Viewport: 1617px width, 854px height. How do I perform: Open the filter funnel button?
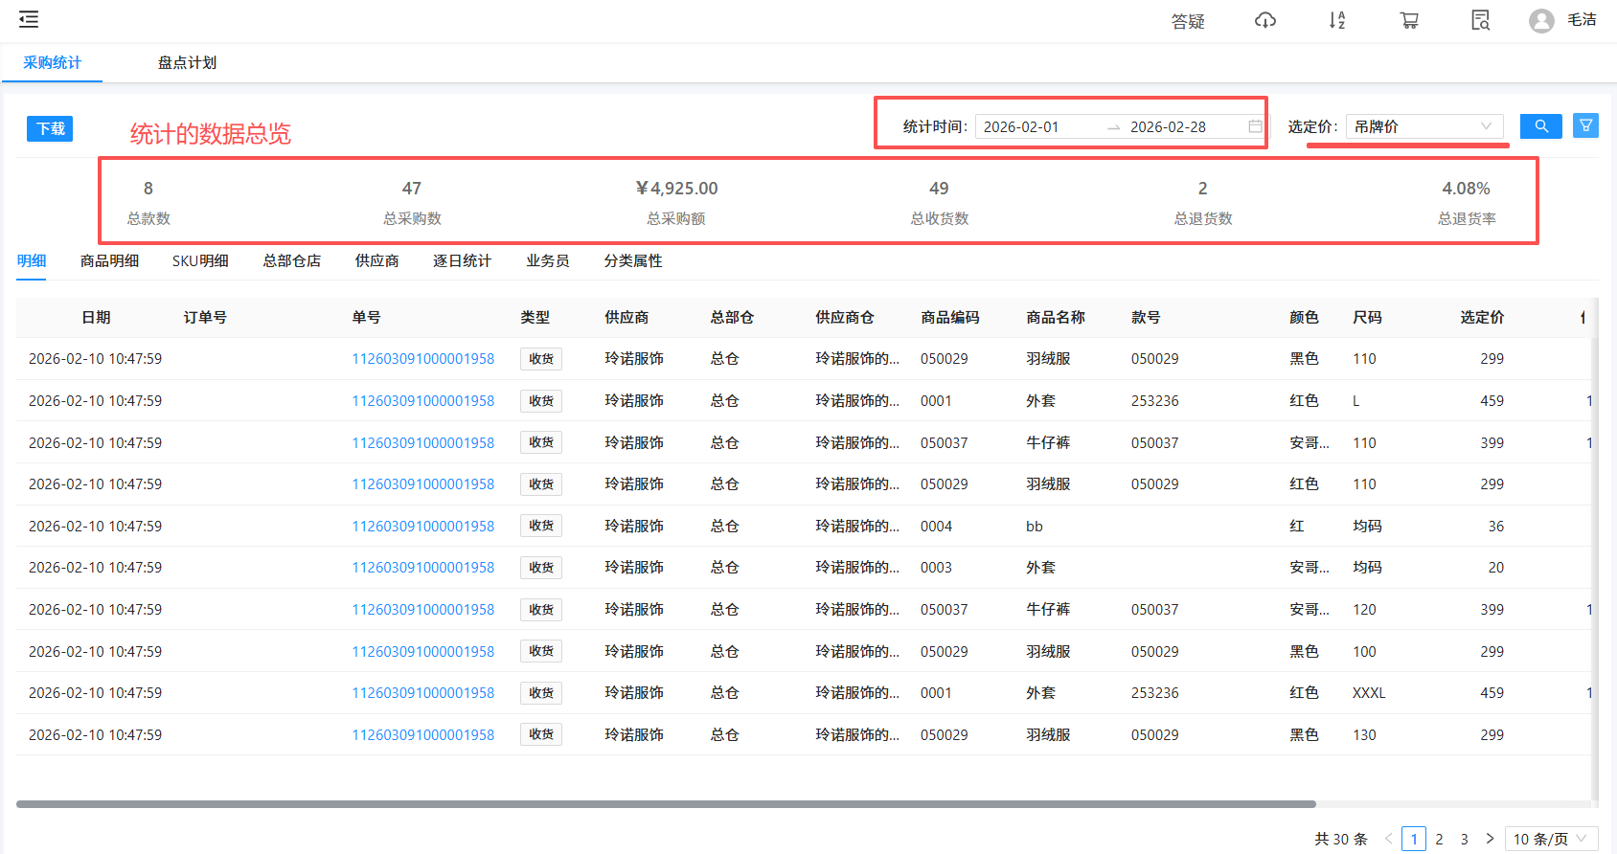click(1585, 125)
